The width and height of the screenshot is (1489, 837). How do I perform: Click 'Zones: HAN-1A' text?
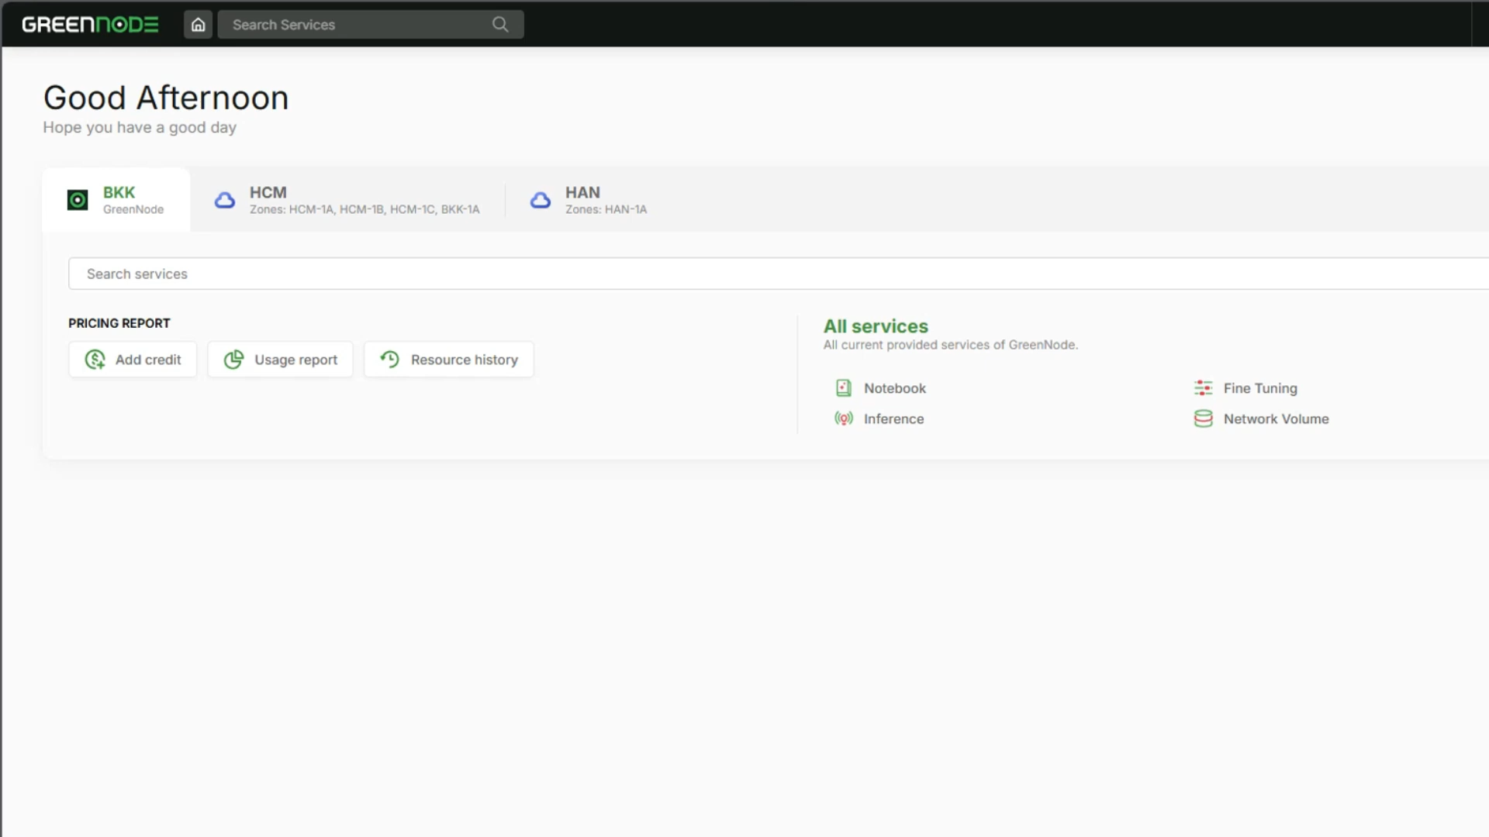[x=606, y=209]
